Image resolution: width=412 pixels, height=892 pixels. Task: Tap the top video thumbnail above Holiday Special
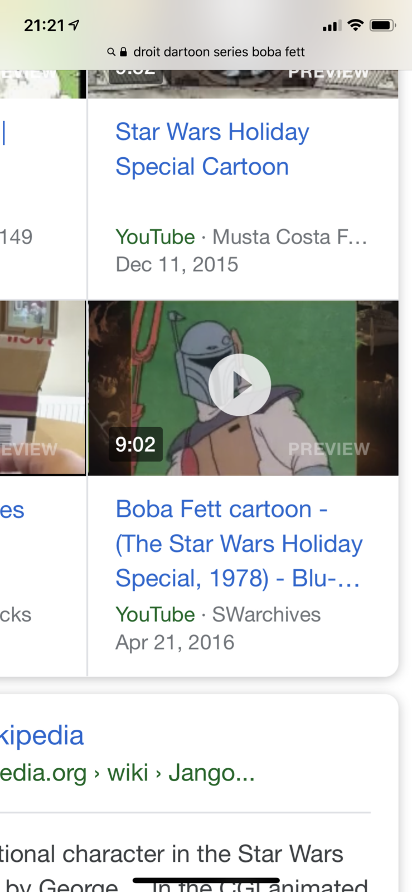coord(243,84)
